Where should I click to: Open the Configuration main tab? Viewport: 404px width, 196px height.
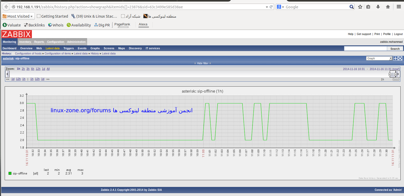tap(55, 42)
